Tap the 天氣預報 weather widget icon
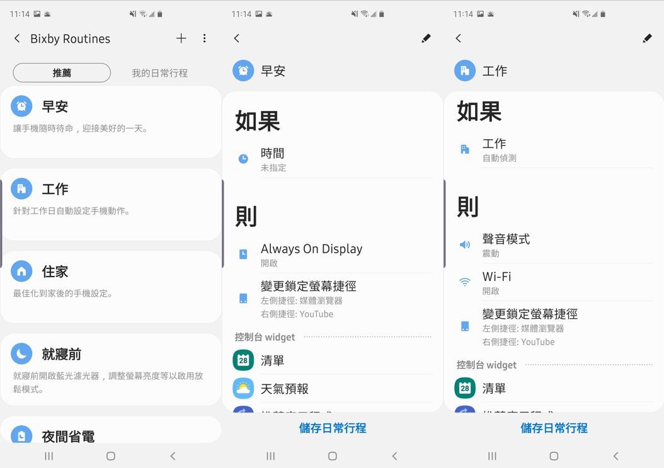664x468 pixels. (243, 389)
